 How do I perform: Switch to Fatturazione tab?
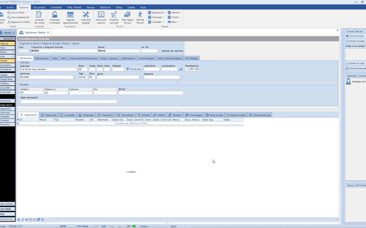42,58
